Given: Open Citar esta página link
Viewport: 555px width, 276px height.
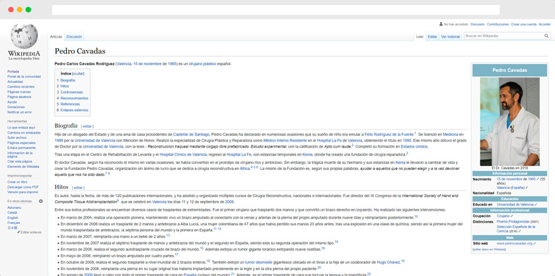Looking at the screenshot, I should 19,161.
